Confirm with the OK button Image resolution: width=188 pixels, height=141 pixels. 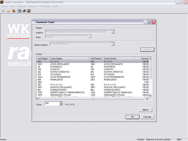pyautogui.click(x=132, y=117)
